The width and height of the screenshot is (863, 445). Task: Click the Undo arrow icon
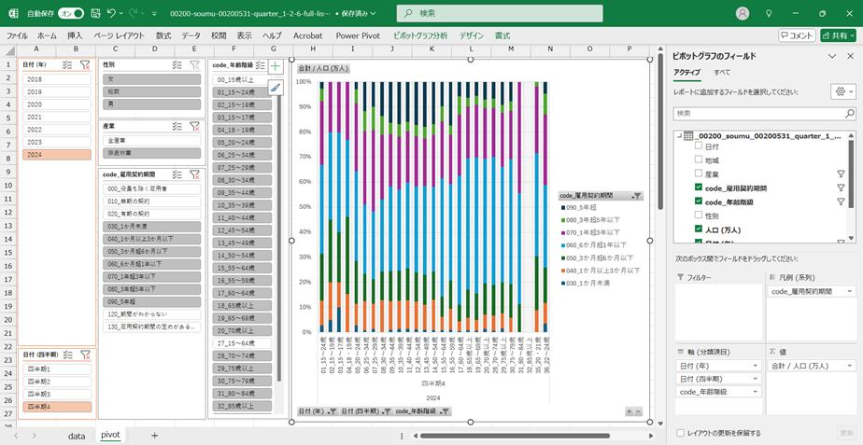113,13
